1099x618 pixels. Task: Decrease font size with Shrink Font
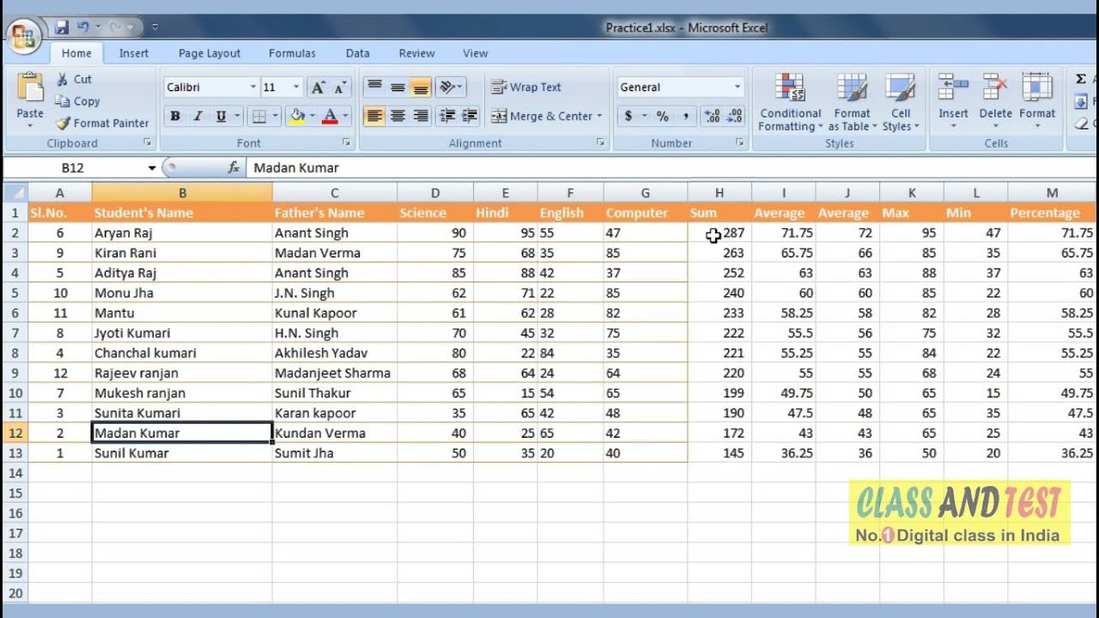coord(340,88)
